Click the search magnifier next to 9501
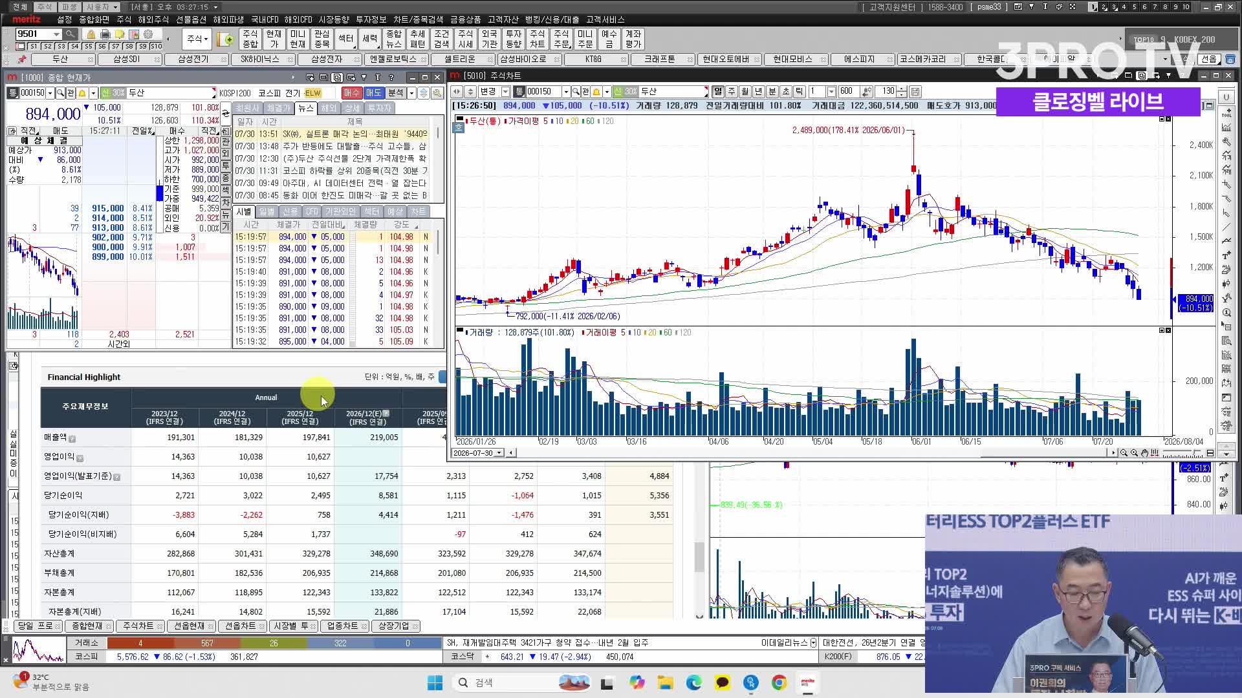Screen dimensions: 1242x698 pos(71,34)
